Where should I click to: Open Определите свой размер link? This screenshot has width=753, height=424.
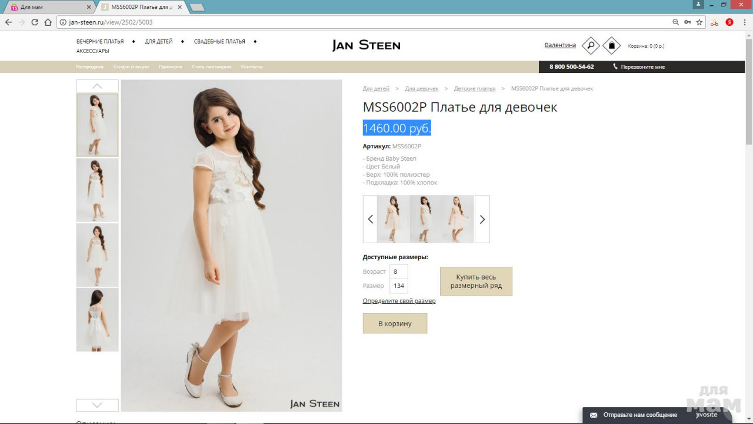(399, 301)
